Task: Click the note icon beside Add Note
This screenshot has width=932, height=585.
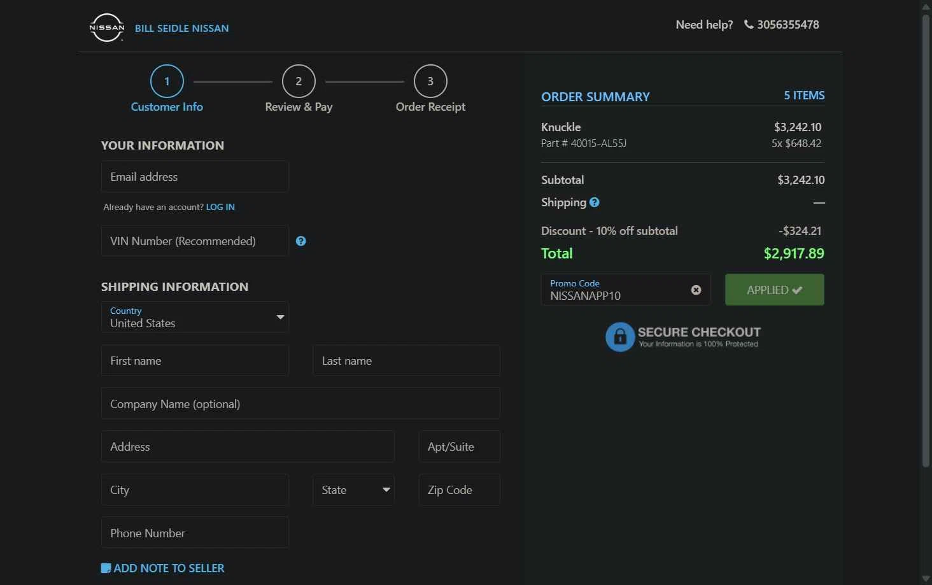Action: tap(106, 568)
